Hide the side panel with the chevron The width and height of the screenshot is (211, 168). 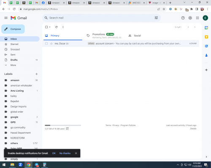tap(206, 157)
